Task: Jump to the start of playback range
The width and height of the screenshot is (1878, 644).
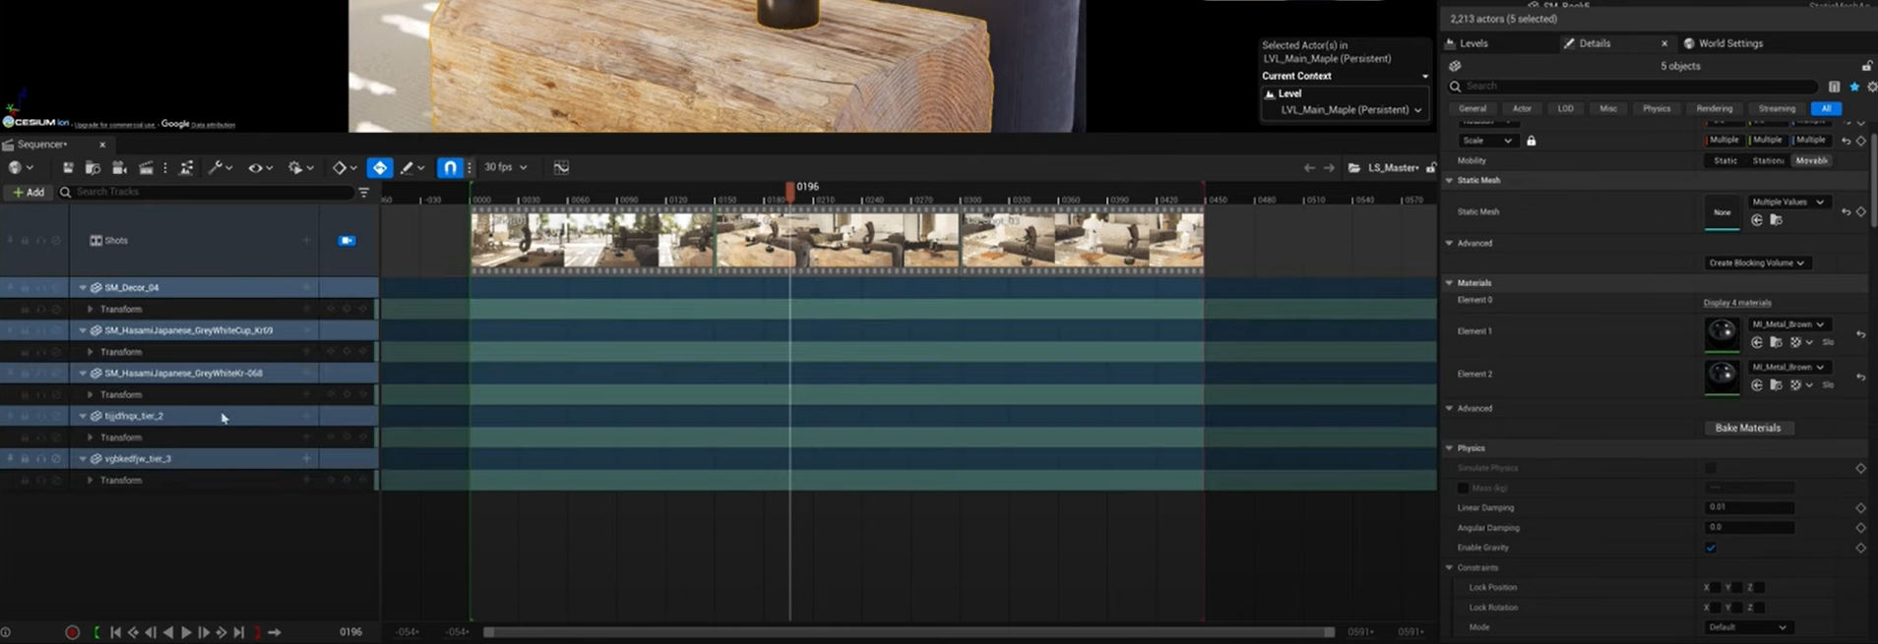Action: click(x=115, y=633)
